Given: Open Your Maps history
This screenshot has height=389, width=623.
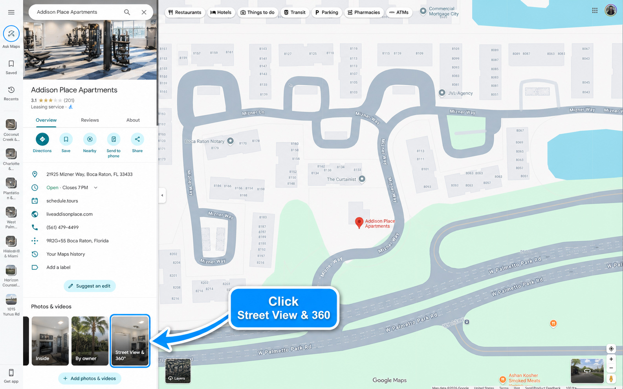Looking at the screenshot, I should click(x=66, y=254).
